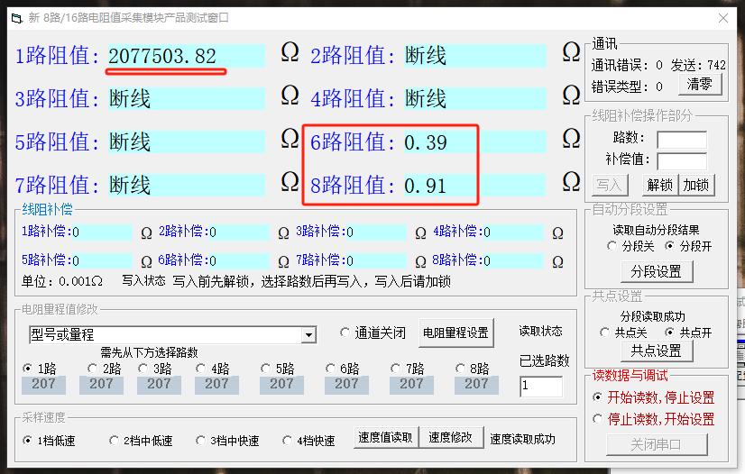Select the 6路 channel radio button
Screen dimensions: 745x474
coord(331,369)
